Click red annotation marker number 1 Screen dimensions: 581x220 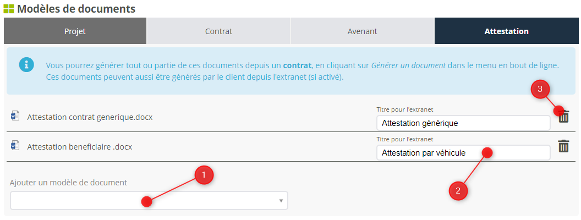tap(204, 175)
